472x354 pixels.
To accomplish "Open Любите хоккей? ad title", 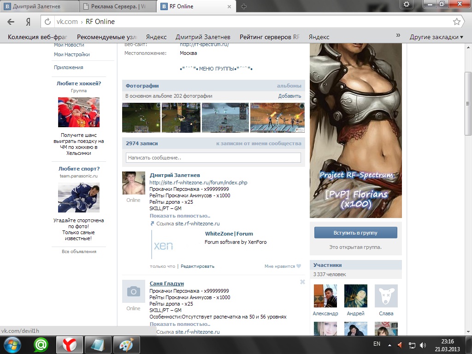I will pyautogui.click(x=79, y=83).
